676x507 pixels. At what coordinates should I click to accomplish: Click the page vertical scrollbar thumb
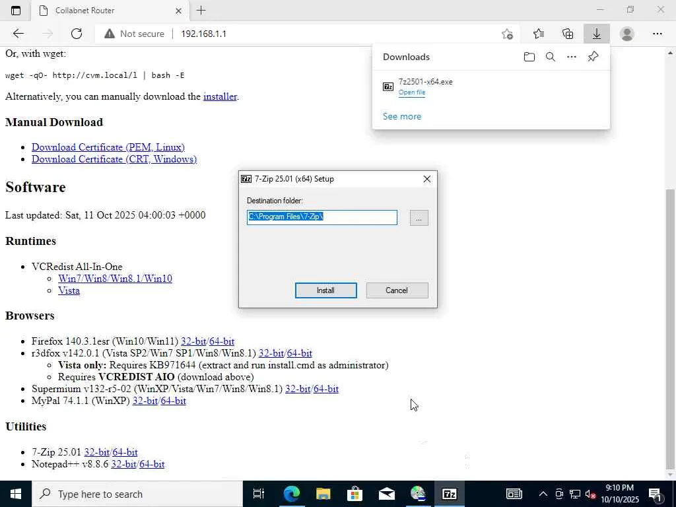point(671,327)
